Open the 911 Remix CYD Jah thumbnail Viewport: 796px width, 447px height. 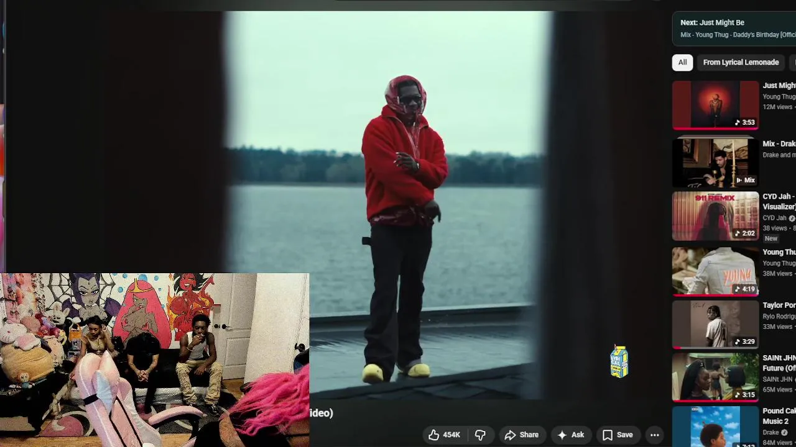point(715,216)
